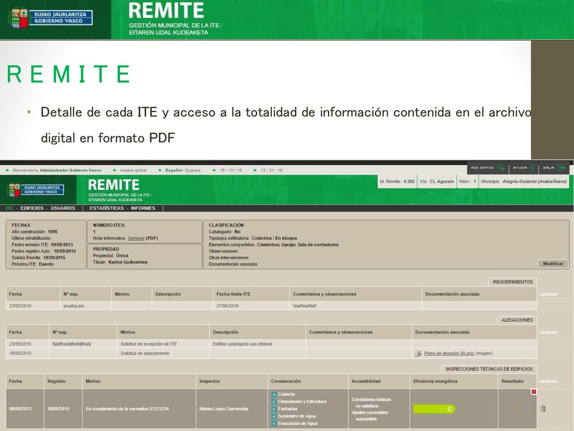574x431 pixels.
Task: Open the AYUDA help button
Action: pos(524,168)
